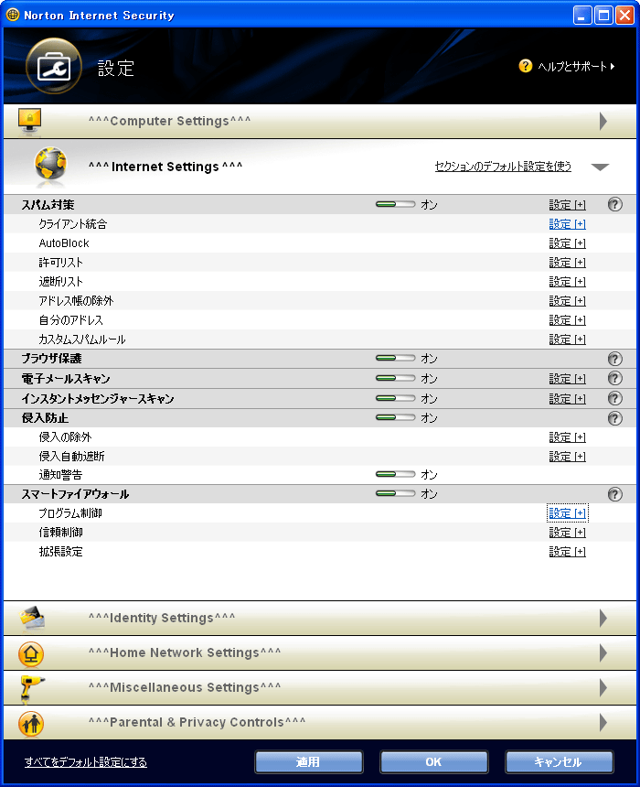Click the 適用 (Apply) button

(x=308, y=762)
